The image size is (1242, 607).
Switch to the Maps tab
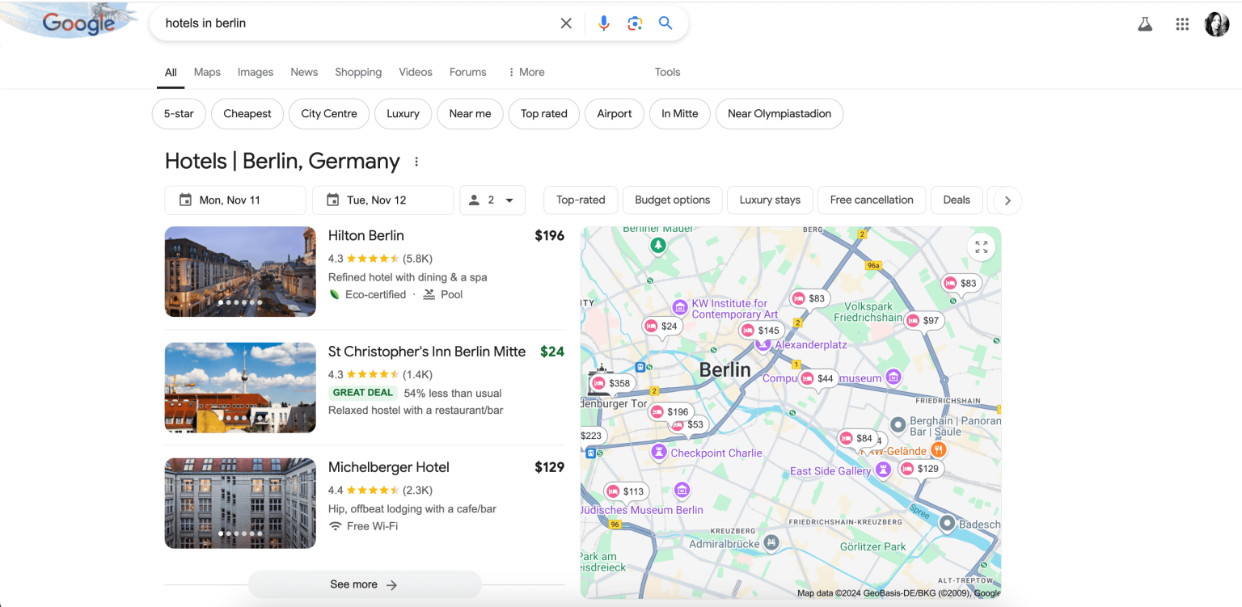point(206,72)
